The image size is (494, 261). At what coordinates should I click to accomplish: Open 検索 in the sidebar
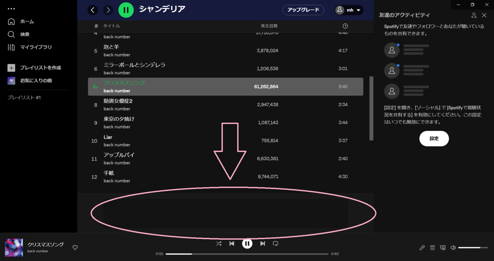[x=19, y=34]
